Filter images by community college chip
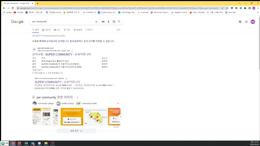Screen dimensions: 260x146 tap(44, 104)
